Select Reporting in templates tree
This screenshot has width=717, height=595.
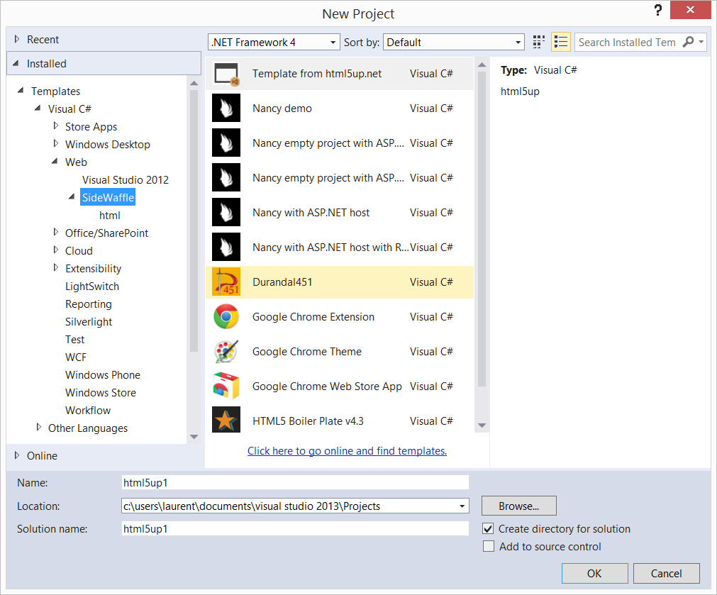(x=88, y=304)
